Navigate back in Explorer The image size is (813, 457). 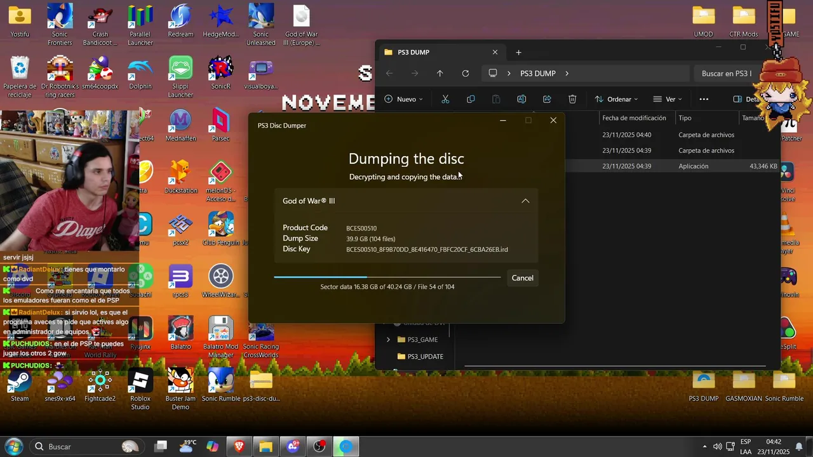point(389,74)
